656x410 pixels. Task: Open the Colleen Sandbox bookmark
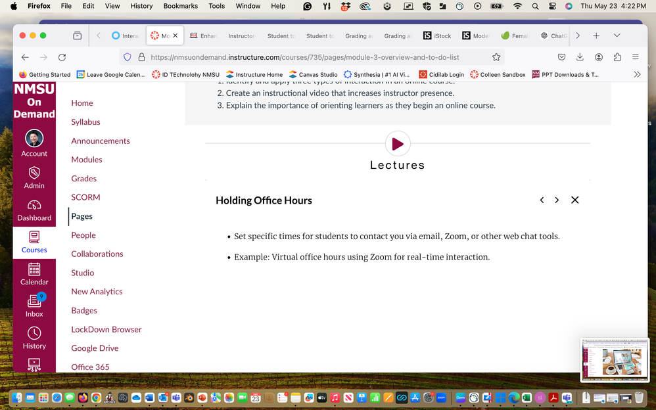[498, 74]
